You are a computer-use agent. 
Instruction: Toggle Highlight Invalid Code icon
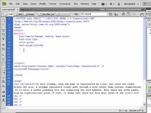(3, 59)
